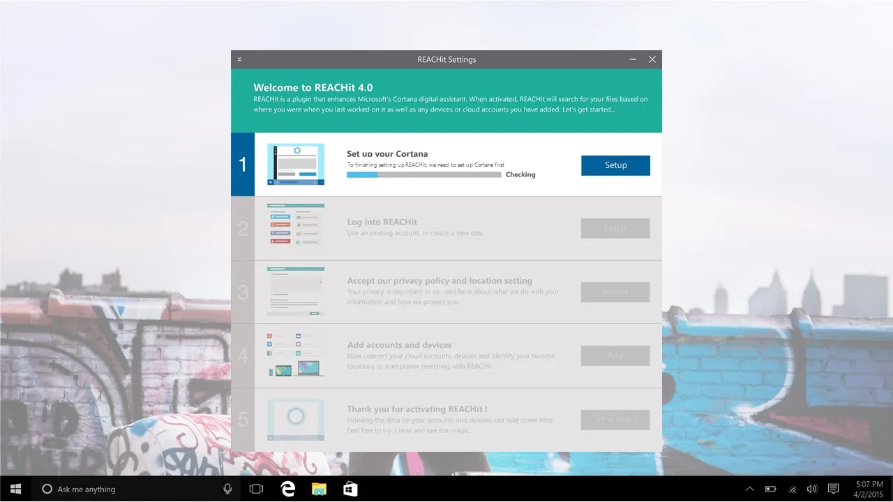Click the Ask me anything search box
This screenshot has height=502, width=893.
click(133, 489)
